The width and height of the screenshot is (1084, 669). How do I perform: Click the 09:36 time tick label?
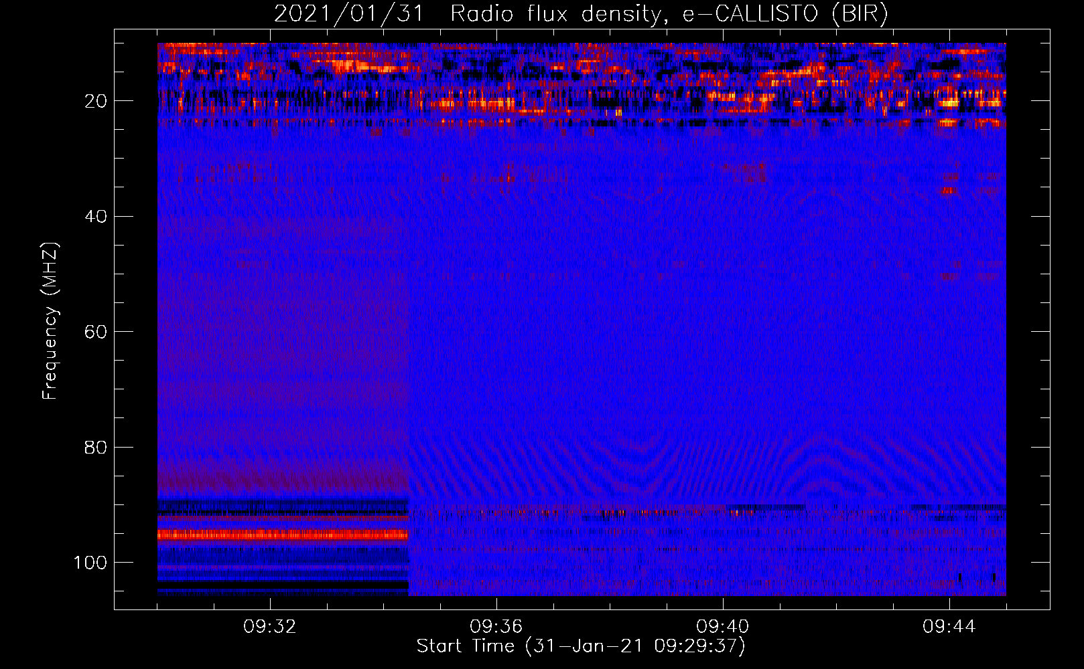496,627
